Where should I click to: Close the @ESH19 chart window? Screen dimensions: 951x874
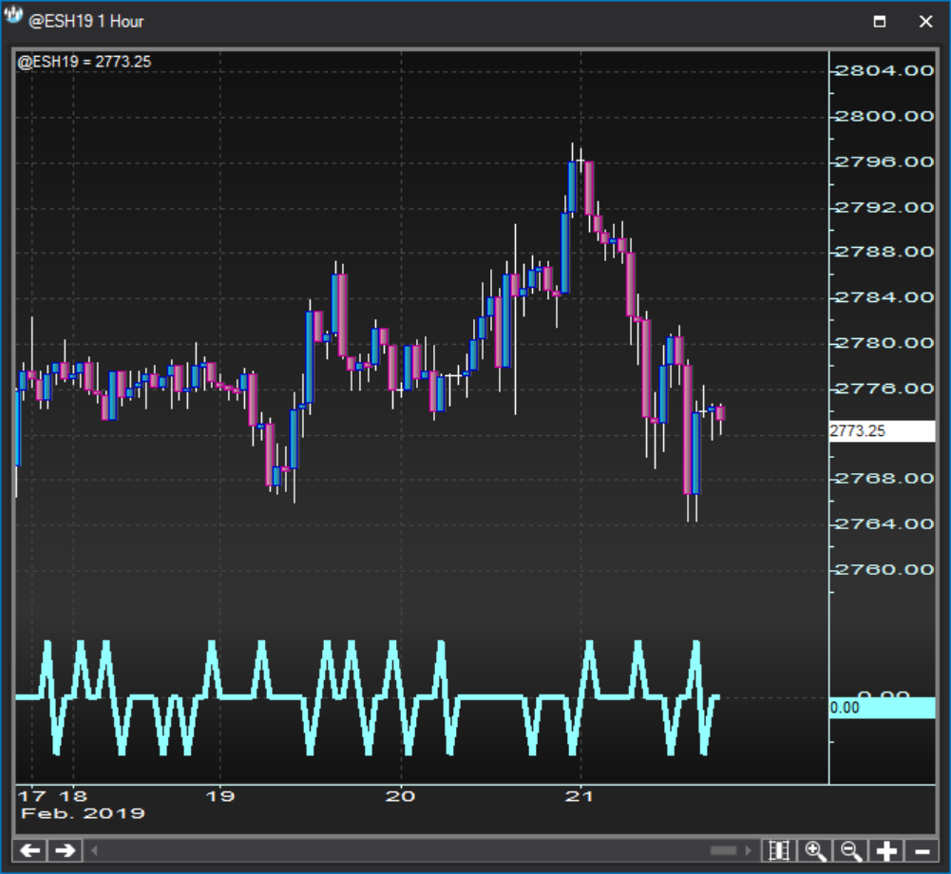pos(925,21)
